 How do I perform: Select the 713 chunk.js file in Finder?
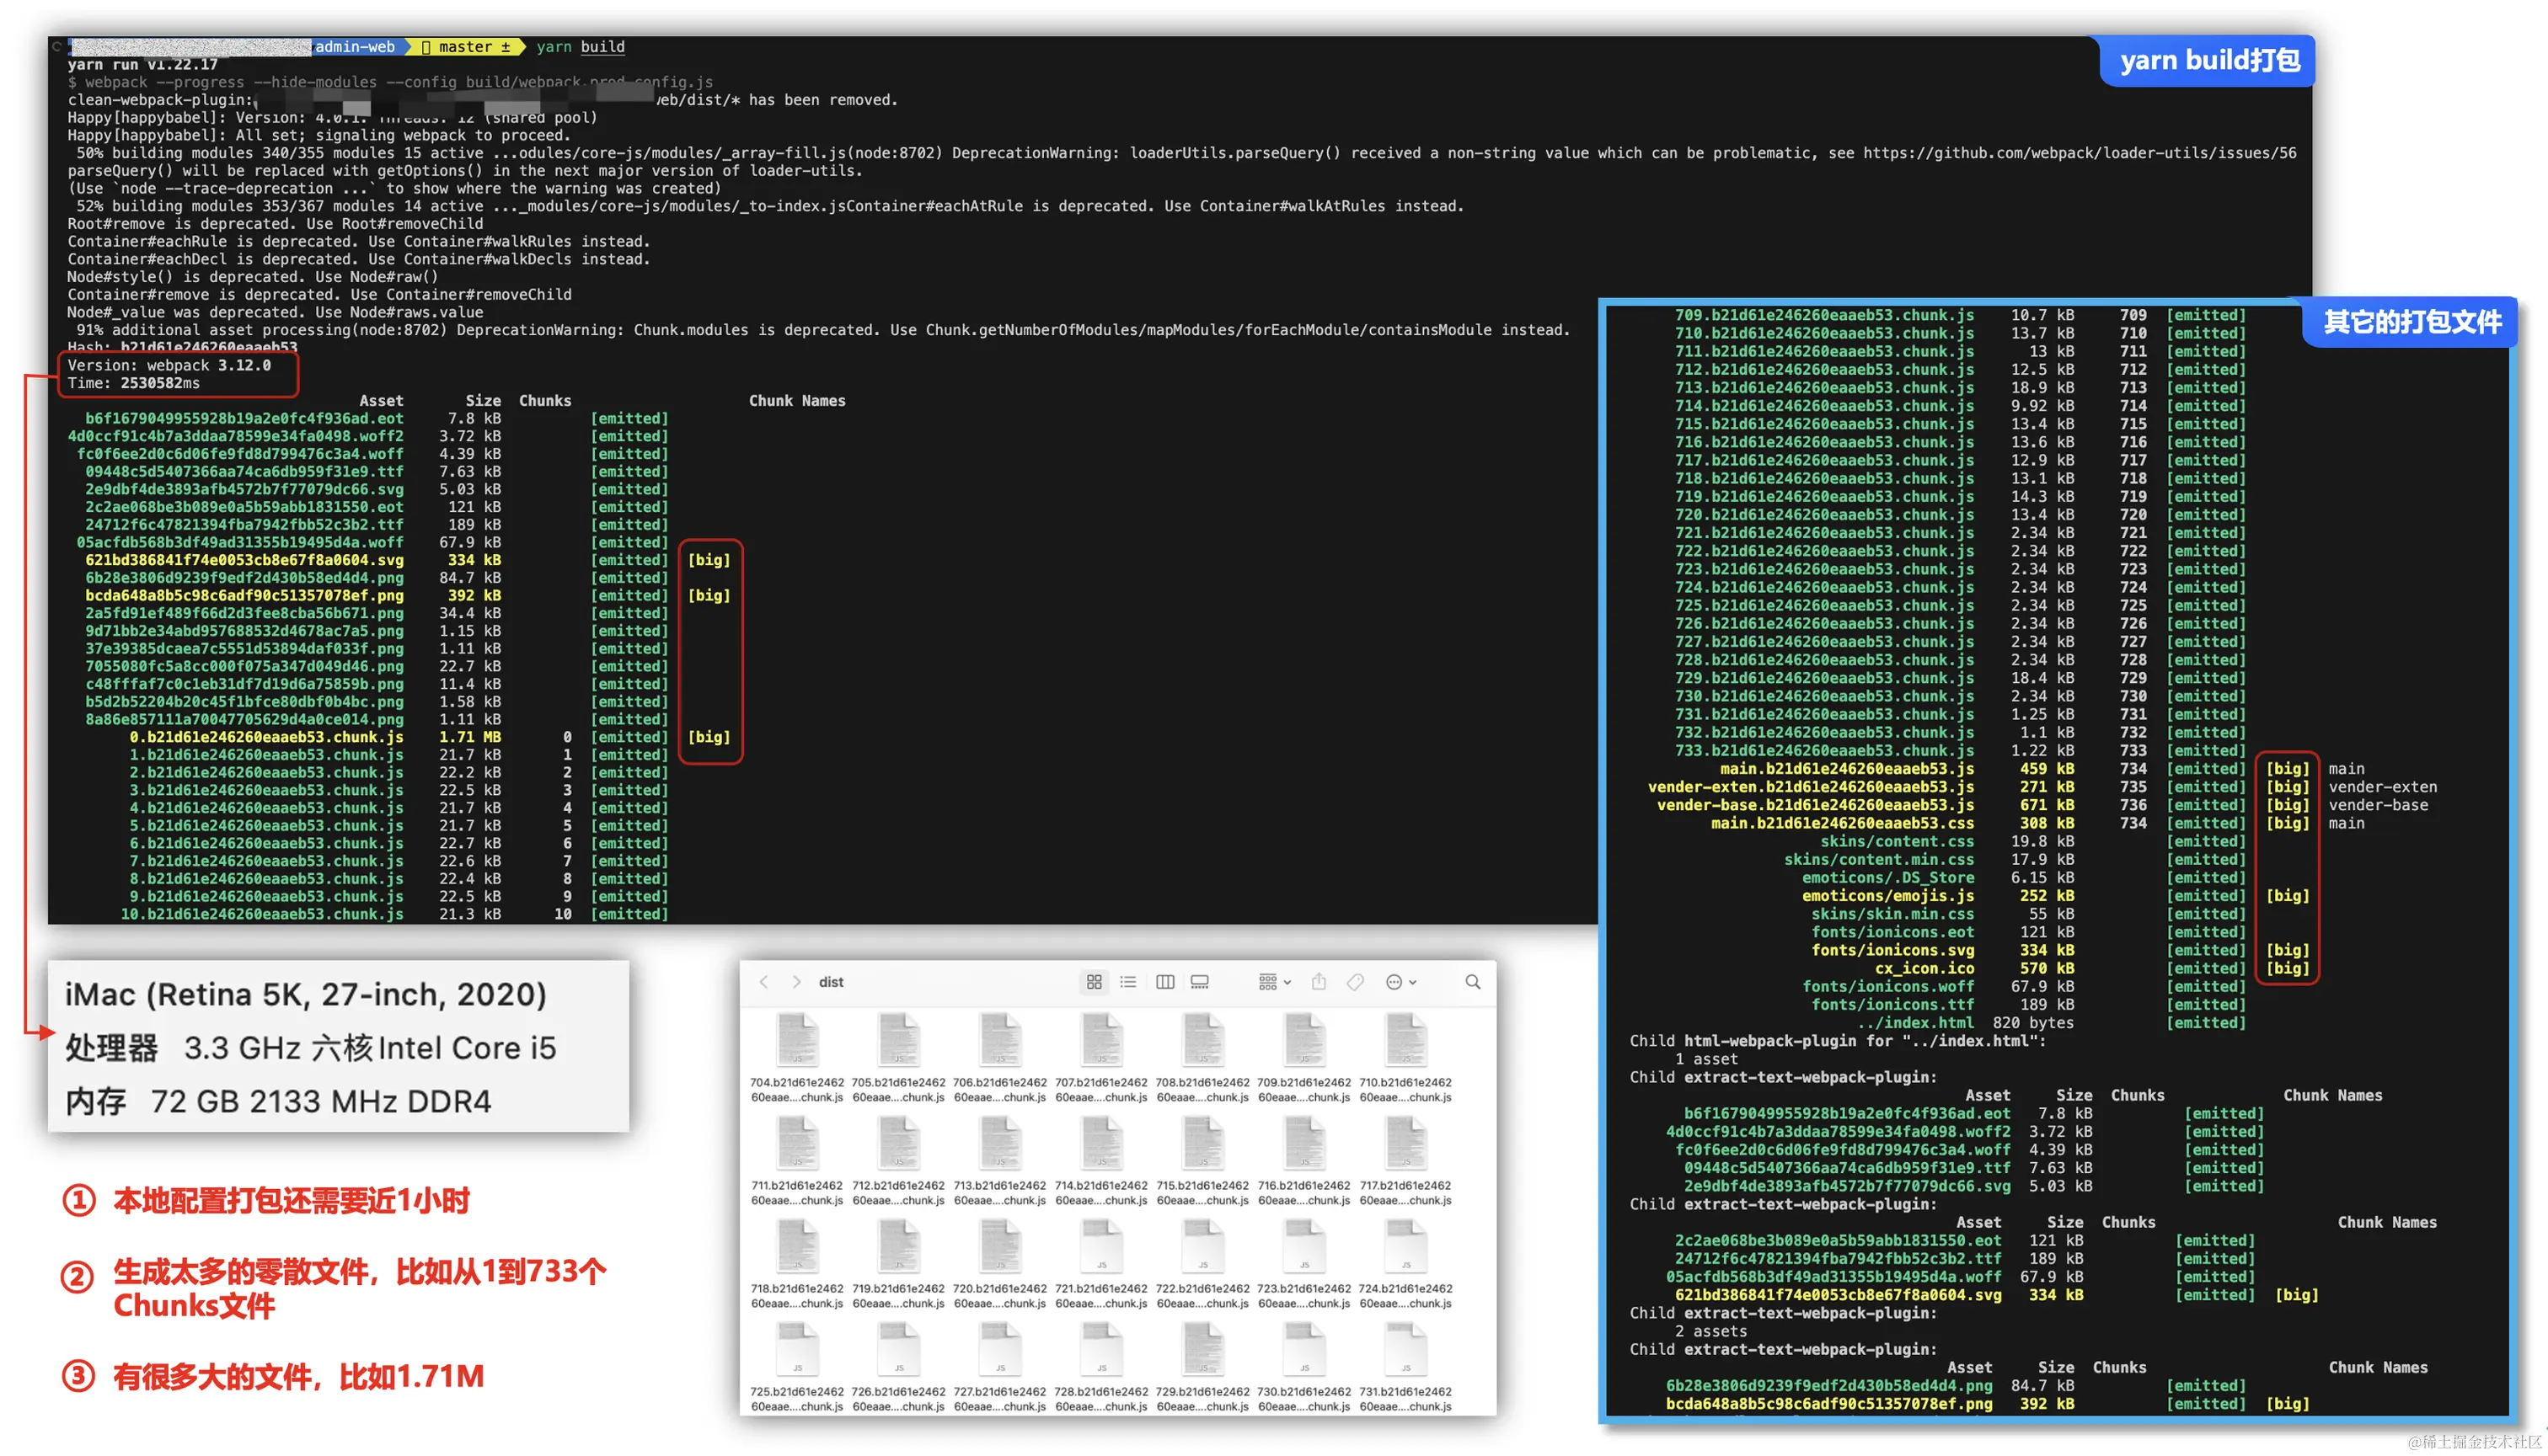[1000, 1143]
